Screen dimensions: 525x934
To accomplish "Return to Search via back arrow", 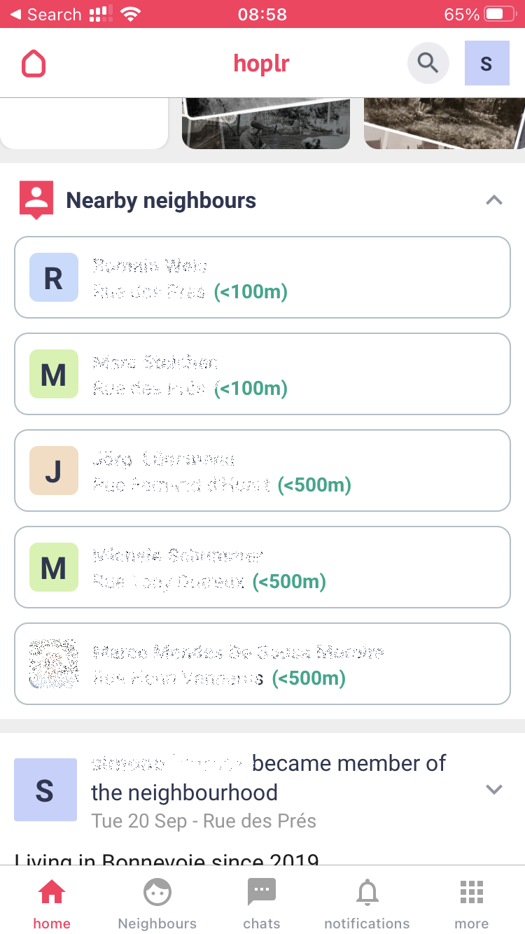I will click(x=45, y=14).
